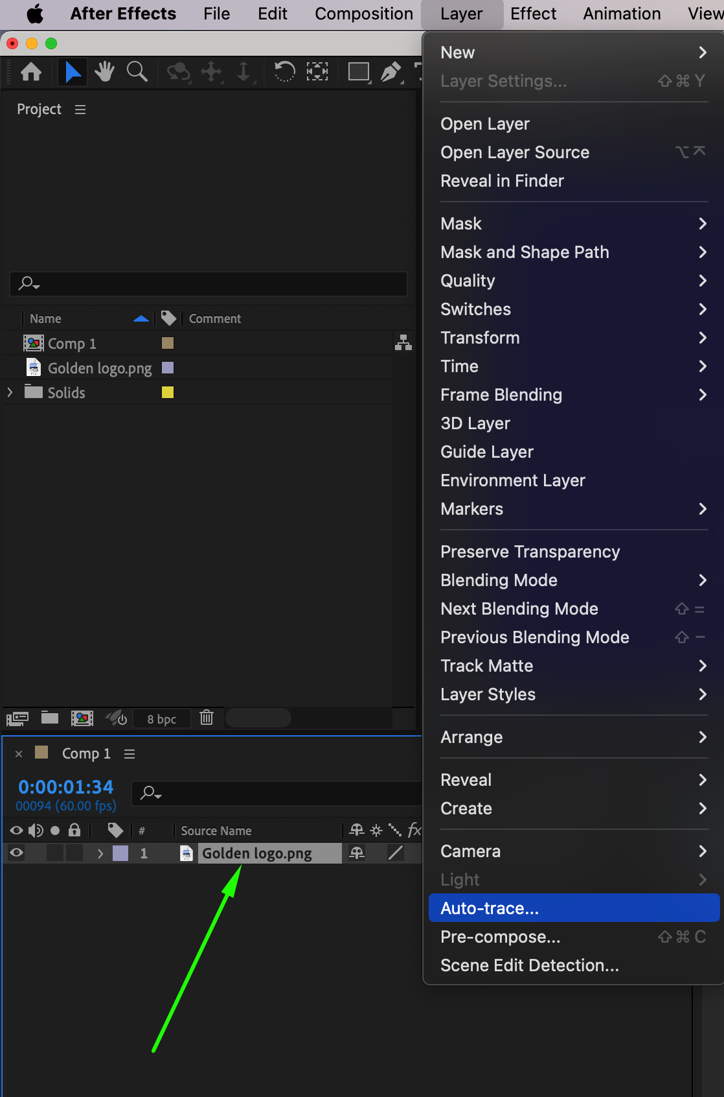Select the Rectangle shape tool

(358, 71)
